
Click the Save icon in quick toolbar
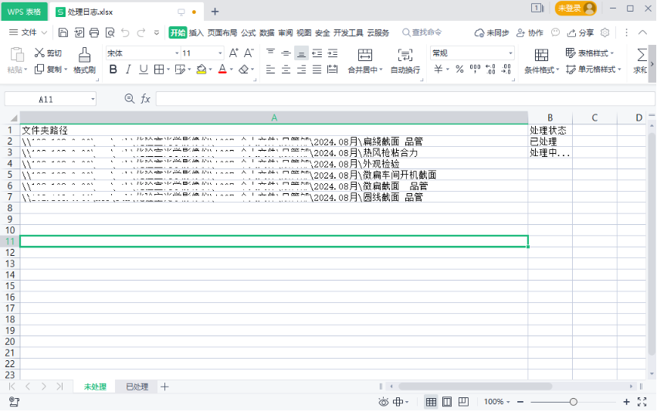coord(63,32)
